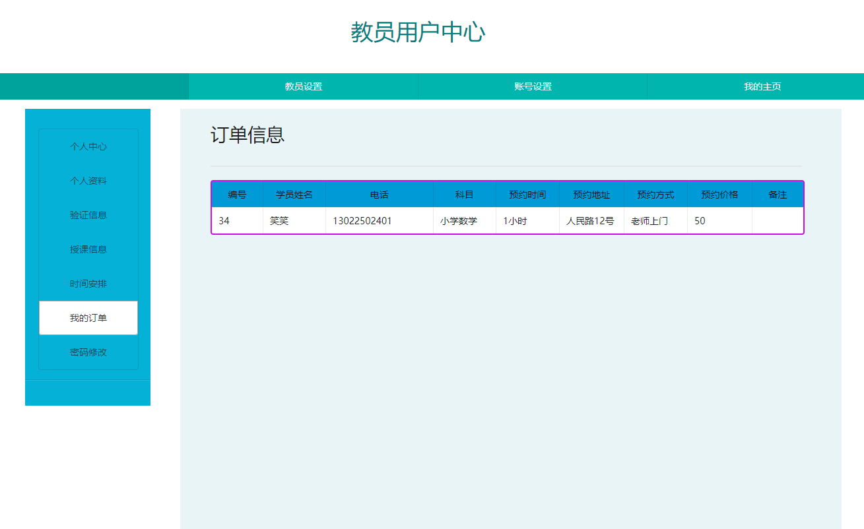864x529 pixels.
Task: Switch to the 账号设置 tab
Action: (533, 86)
